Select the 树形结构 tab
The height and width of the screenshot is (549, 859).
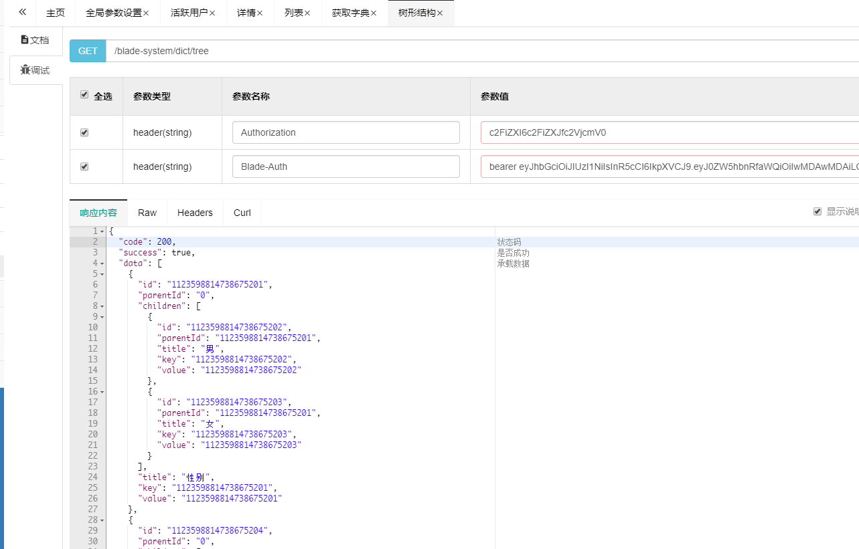(x=416, y=13)
